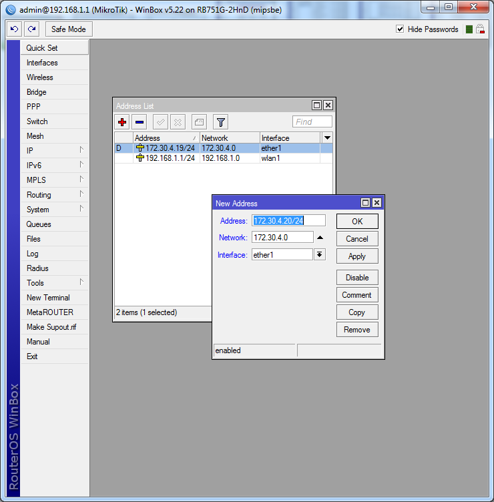Click the Enable checkmark icon in Address List
The height and width of the screenshot is (502, 494).
pos(160,122)
